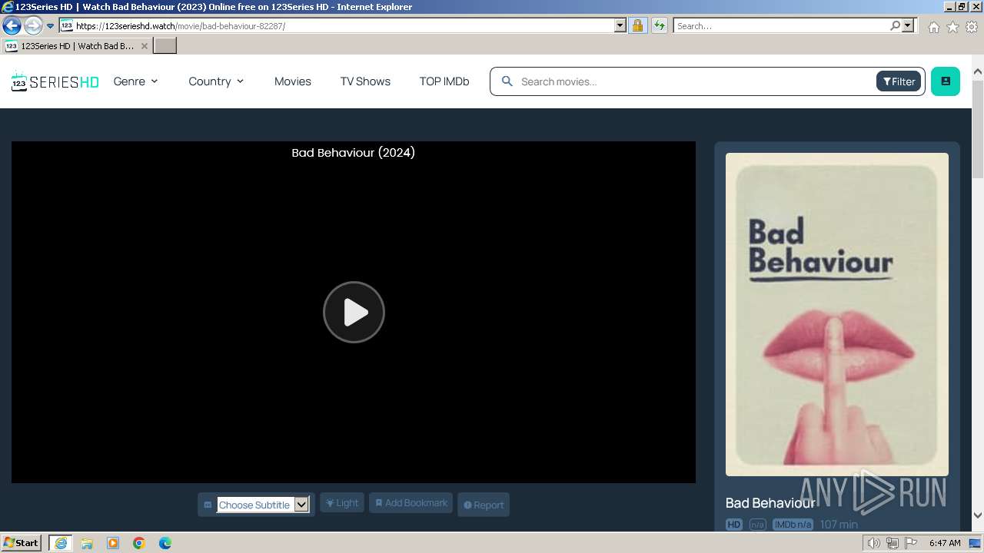The height and width of the screenshot is (553, 984).
Task: Click the Bad Behaviour (2024) player title
Action: click(x=354, y=153)
